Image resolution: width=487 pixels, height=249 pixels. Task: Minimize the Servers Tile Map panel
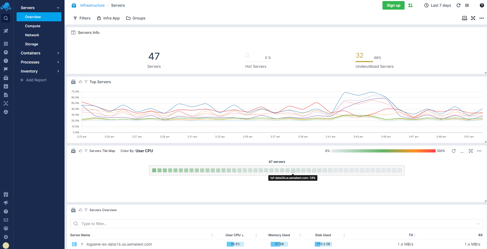point(462,152)
